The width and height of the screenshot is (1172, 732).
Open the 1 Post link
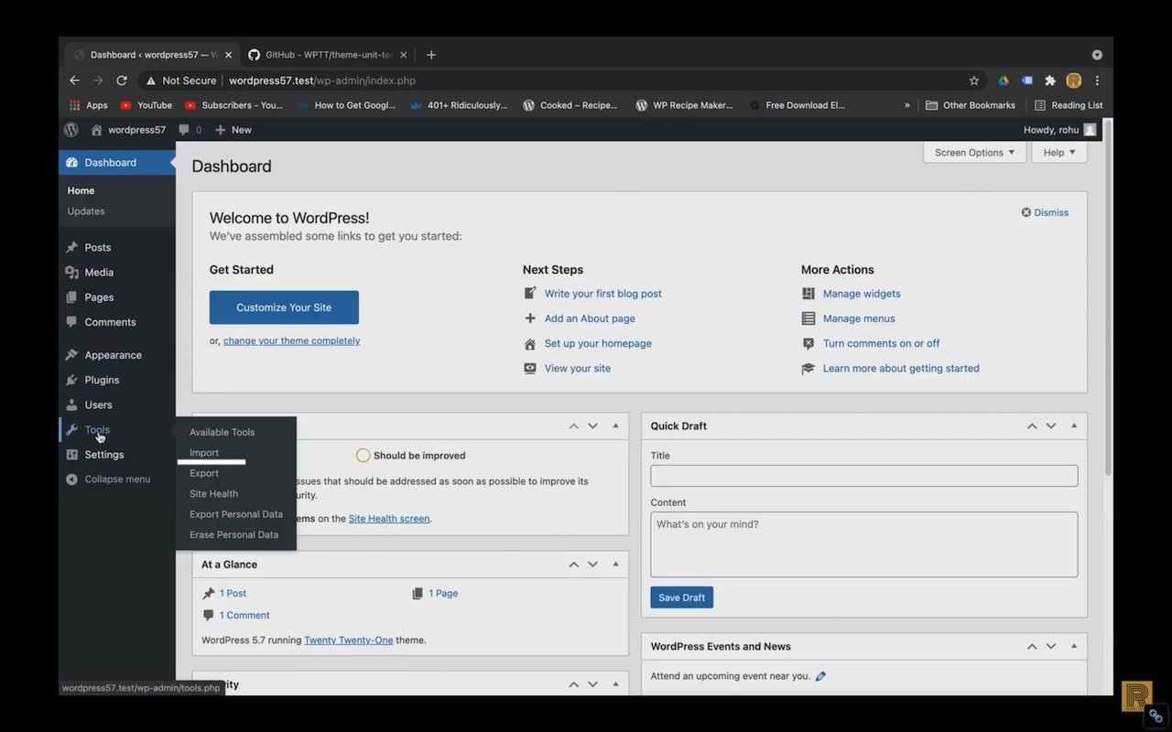click(233, 594)
